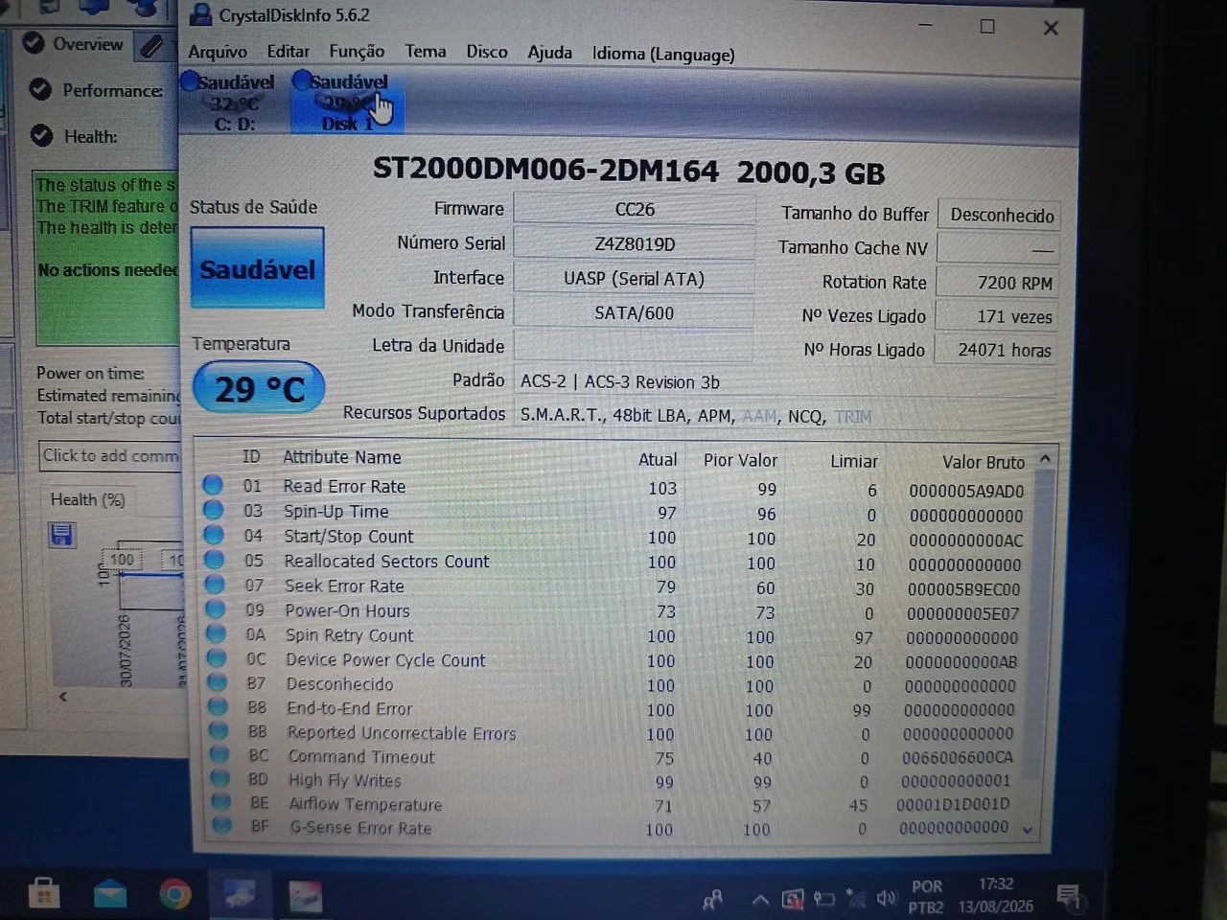
Task: Click the serial number Z4Z8019D field
Action: click(x=634, y=243)
